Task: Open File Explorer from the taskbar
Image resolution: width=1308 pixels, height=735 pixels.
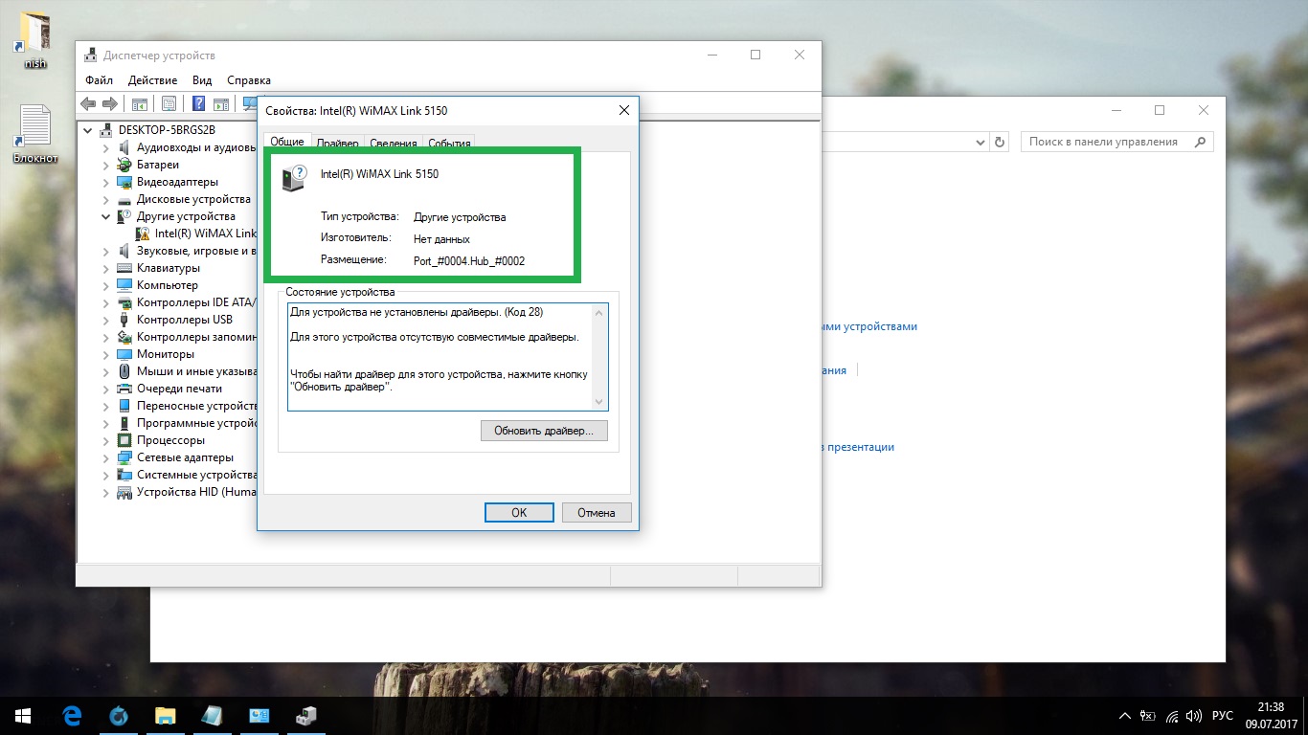Action: click(166, 715)
